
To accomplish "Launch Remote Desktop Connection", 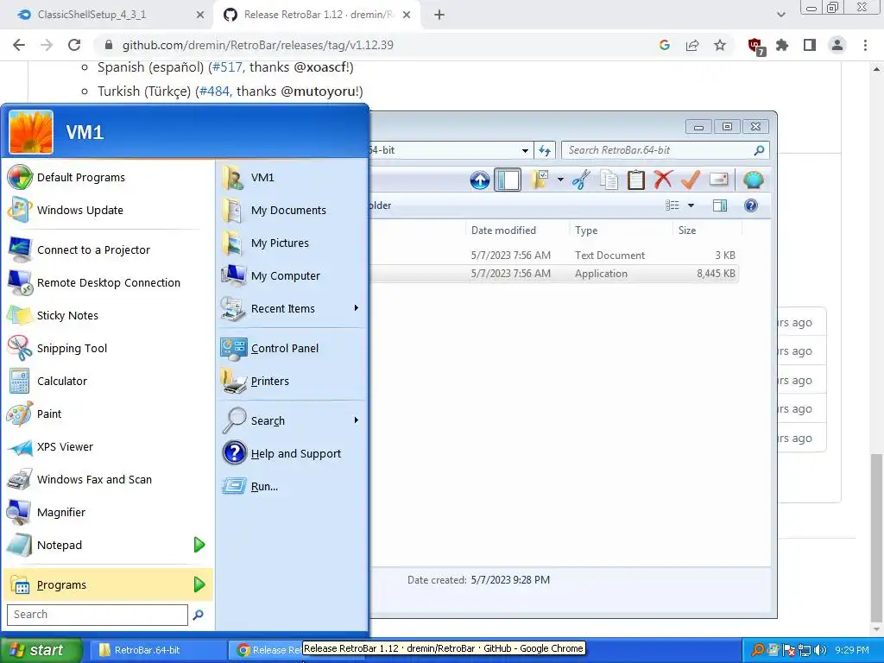I will [x=107, y=282].
